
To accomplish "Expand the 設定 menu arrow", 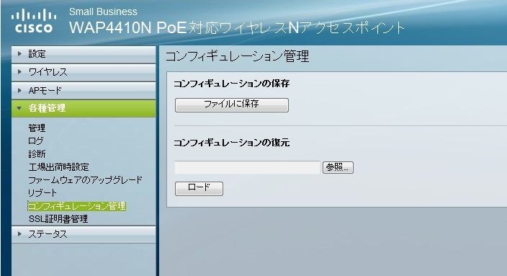I will pyautogui.click(x=19, y=54).
